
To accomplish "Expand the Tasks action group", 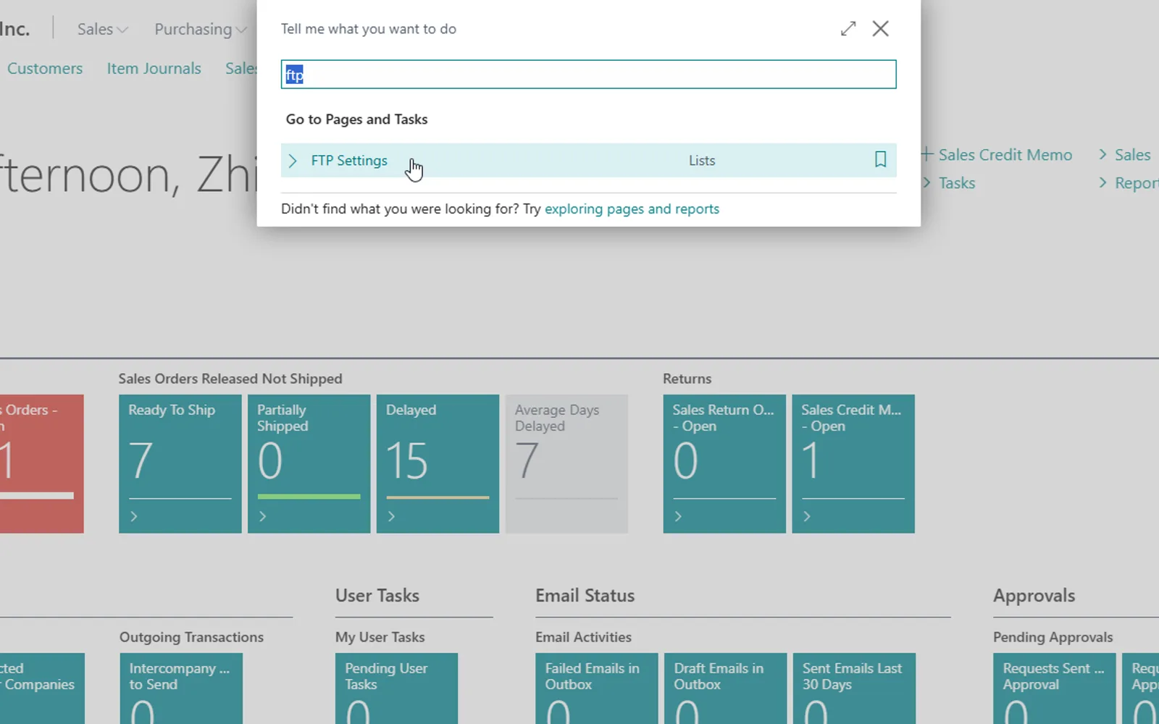I will coord(950,183).
